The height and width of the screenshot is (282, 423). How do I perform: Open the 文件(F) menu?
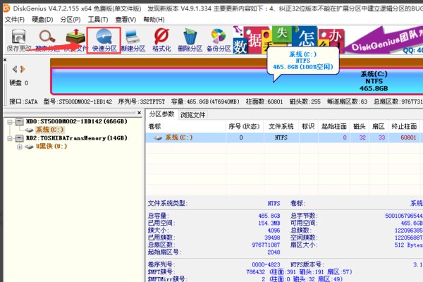(x=15, y=20)
